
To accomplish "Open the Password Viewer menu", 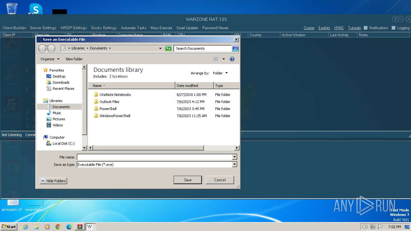I will click(x=215, y=28).
